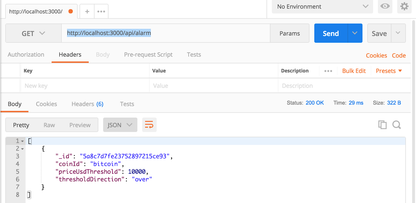Open Bulk Edit for headers
Screen dimensions: 416x203
click(x=354, y=71)
